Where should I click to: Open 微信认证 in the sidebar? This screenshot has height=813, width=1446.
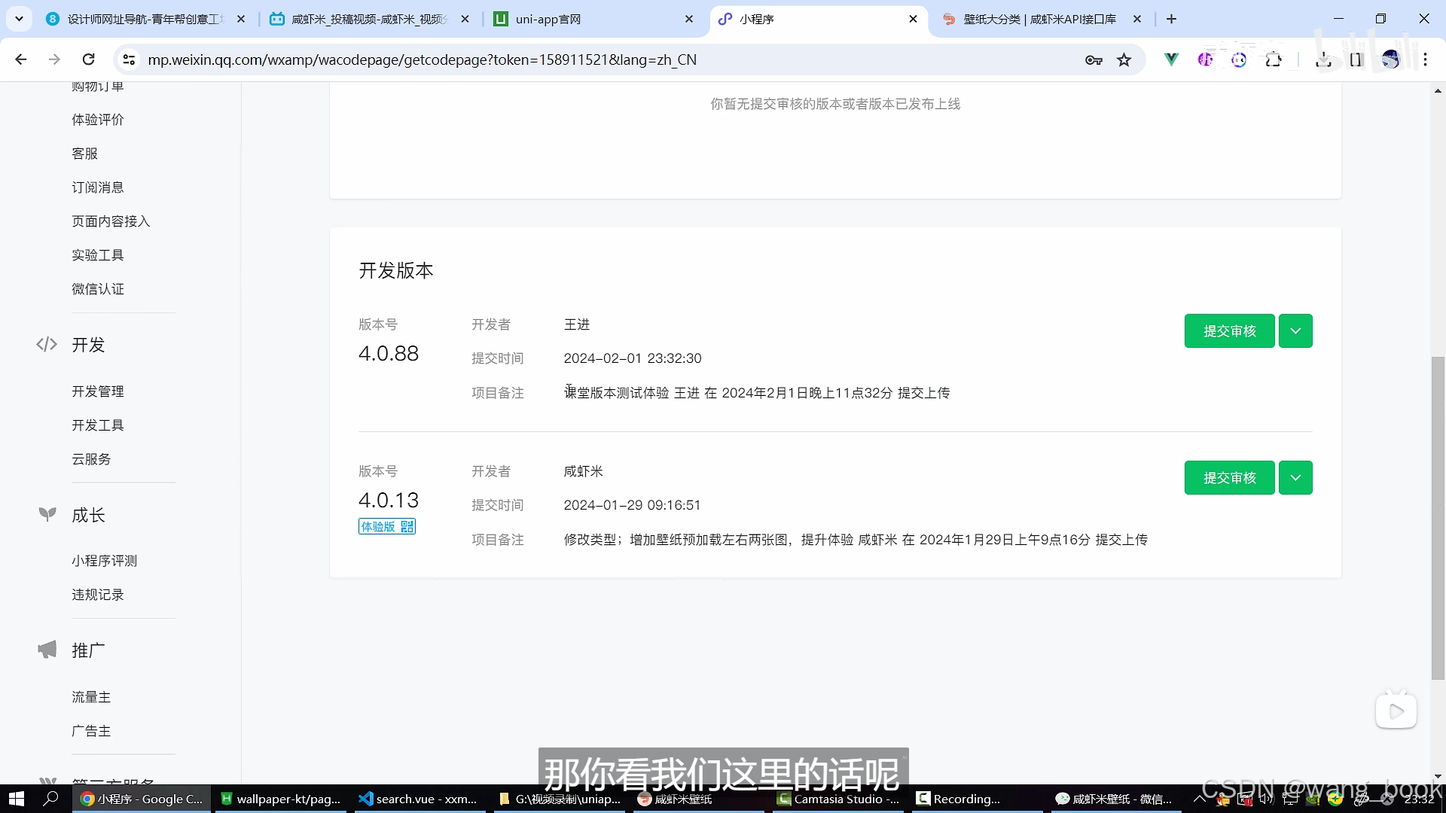pos(98,289)
